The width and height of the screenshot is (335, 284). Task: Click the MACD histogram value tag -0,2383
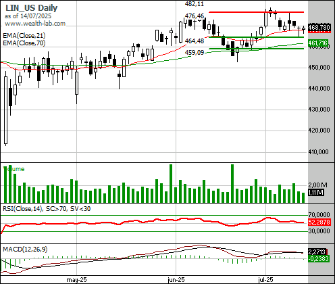coord(319,258)
